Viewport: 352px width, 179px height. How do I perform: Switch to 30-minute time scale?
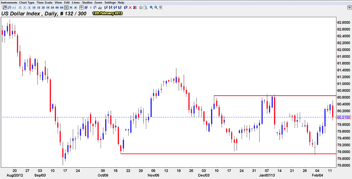tap(43, 7)
